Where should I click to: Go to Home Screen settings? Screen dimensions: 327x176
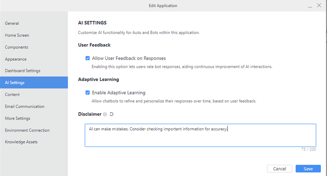(x=17, y=35)
